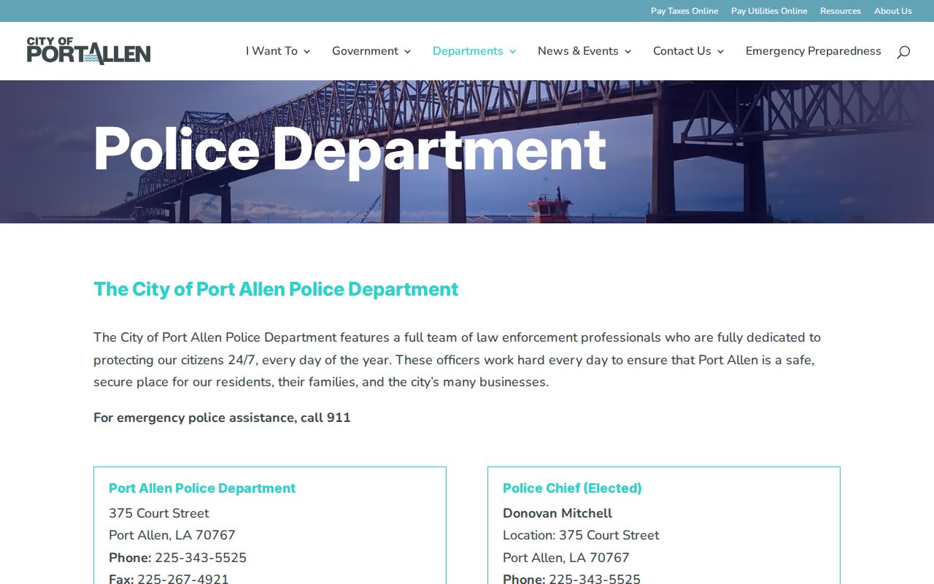Click the Location: 375 Court Street line
The height and width of the screenshot is (584, 934).
[x=581, y=535]
